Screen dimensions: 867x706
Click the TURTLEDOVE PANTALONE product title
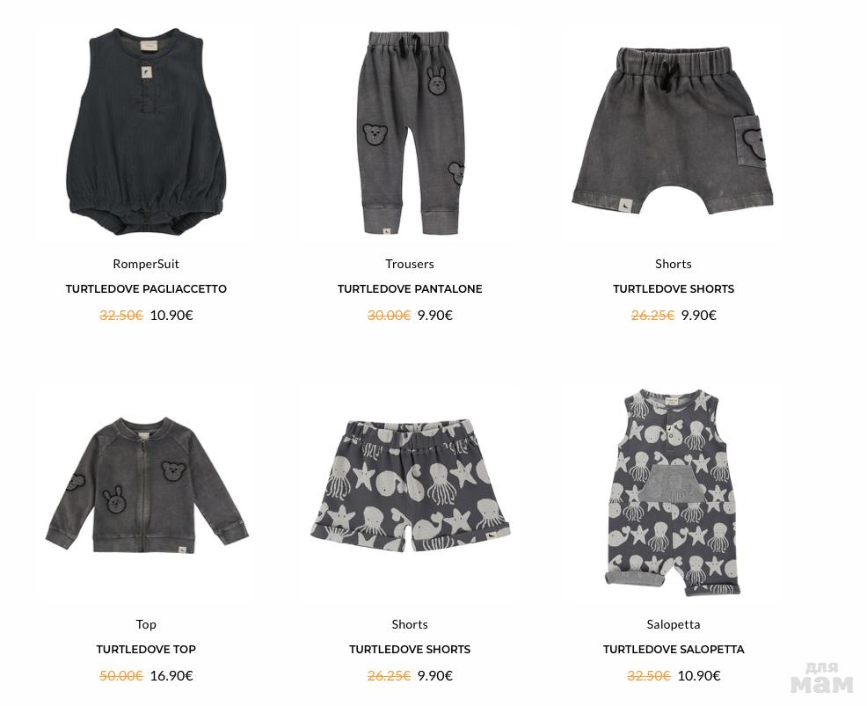410,289
